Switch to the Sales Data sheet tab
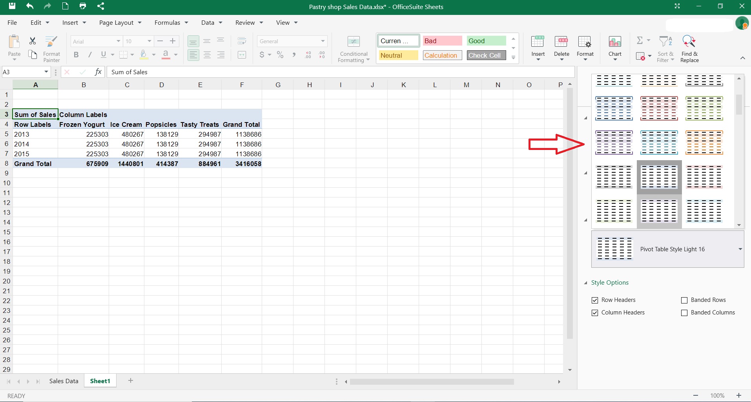751x402 pixels. [x=63, y=380]
